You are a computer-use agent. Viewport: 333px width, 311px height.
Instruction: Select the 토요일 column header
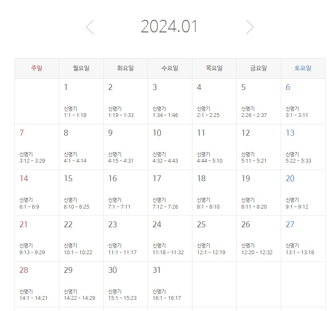303,68
